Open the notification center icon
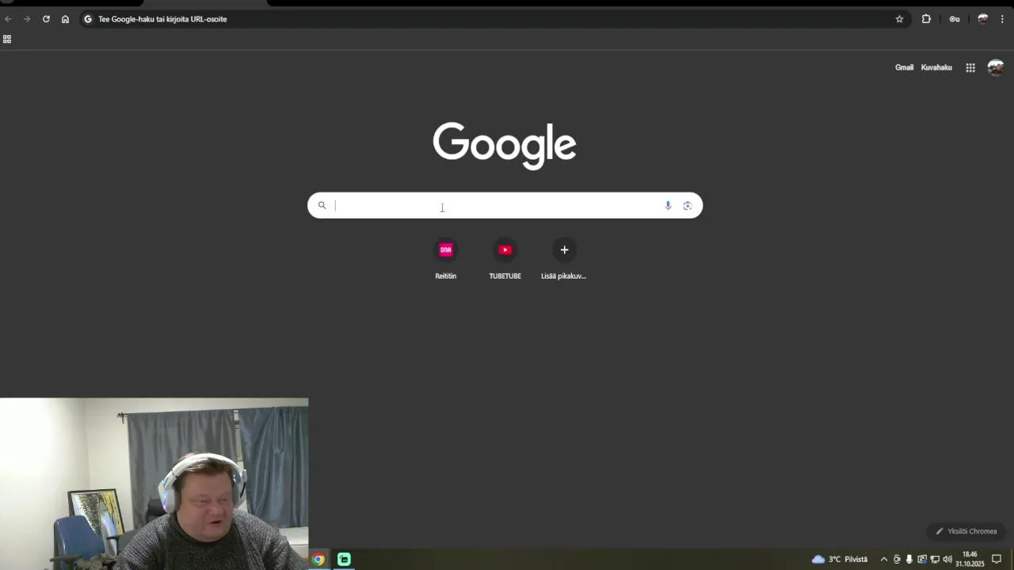The width and height of the screenshot is (1014, 570). (x=997, y=559)
